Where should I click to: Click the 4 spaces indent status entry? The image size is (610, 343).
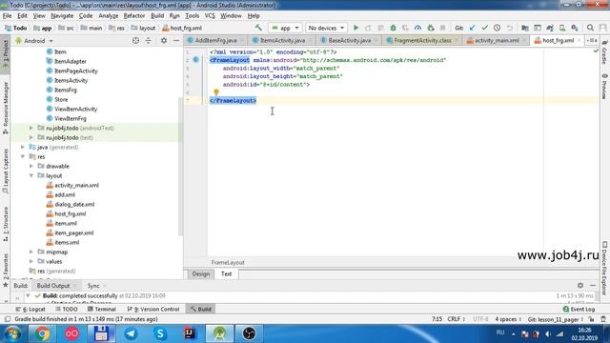pos(508,319)
